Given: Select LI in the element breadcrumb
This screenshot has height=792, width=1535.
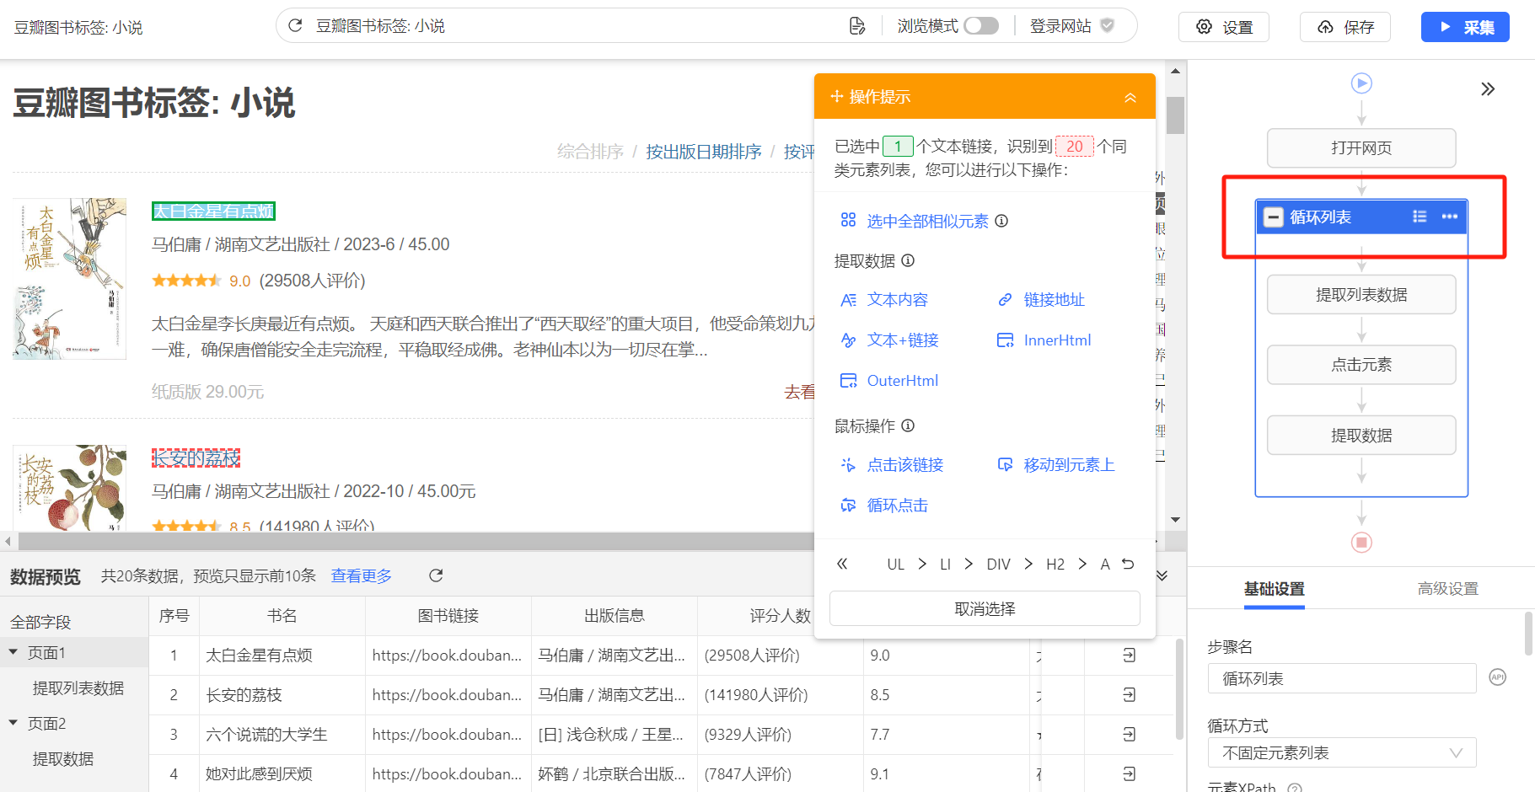Looking at the screenshot, I should (945, 565).
